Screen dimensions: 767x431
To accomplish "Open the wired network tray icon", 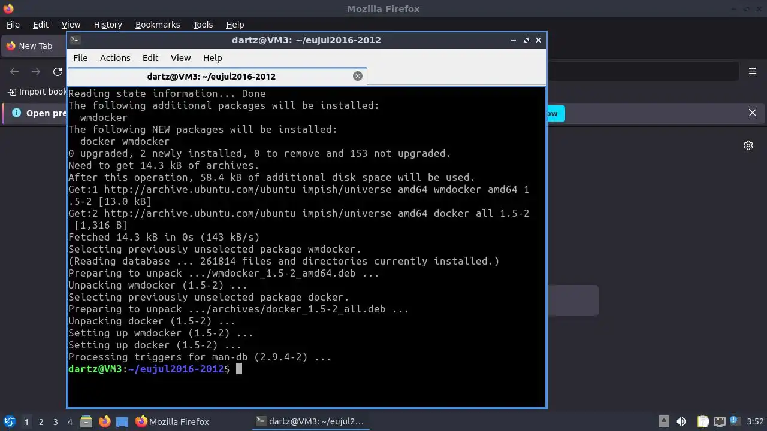I will pyautogui.click(x=720, y=421).
